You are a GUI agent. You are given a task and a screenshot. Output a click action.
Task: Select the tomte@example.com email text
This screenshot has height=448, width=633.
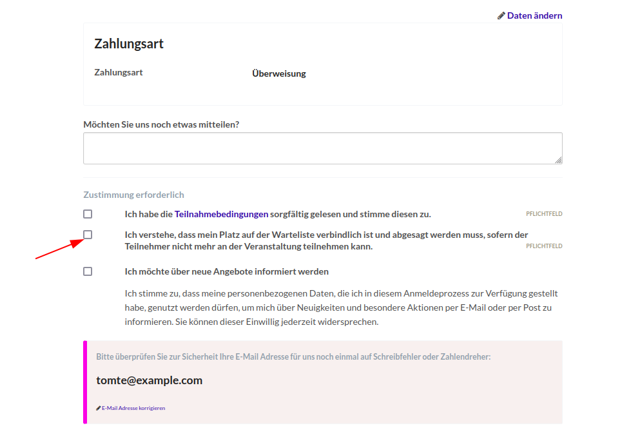point(150,380)
